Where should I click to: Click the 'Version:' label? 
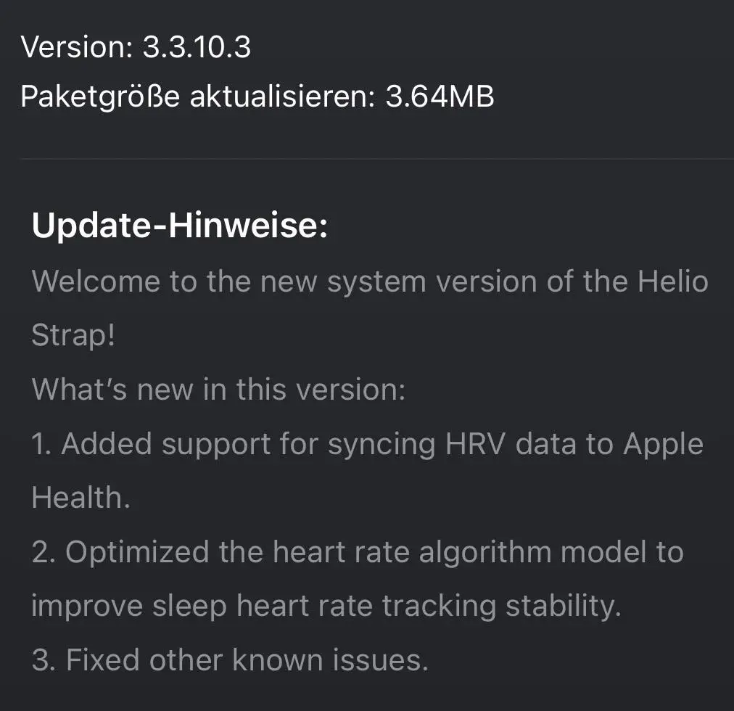click(76, 48)
